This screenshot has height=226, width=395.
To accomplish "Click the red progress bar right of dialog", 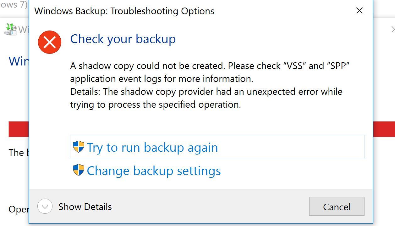I will coord(384,129).
